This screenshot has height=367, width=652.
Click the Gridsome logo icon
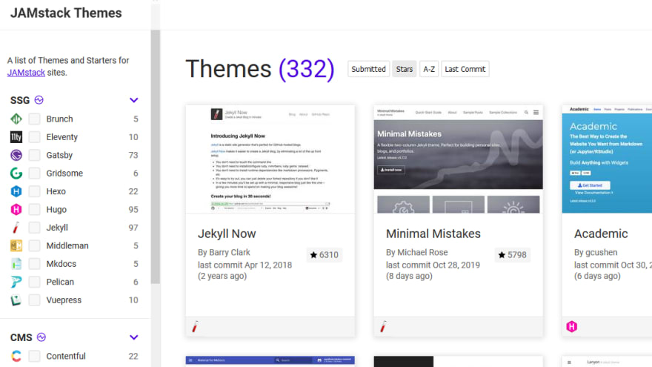pos(16,173)
